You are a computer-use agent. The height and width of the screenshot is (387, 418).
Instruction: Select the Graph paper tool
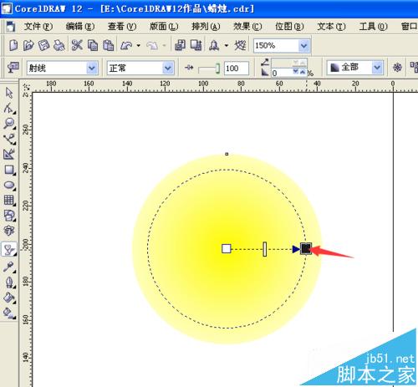click(9, 200)
